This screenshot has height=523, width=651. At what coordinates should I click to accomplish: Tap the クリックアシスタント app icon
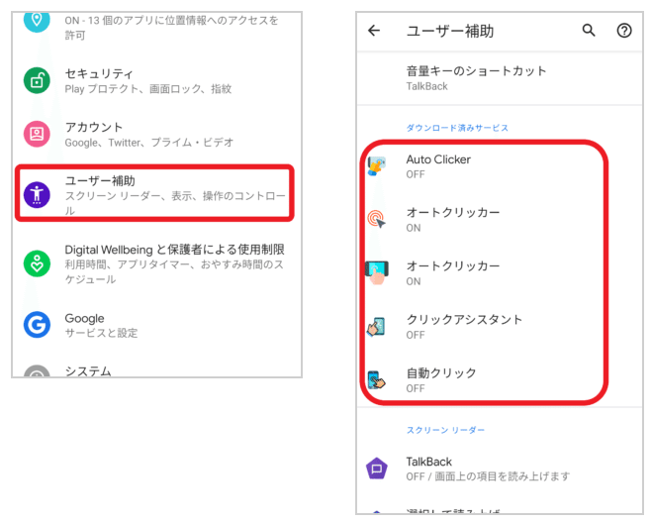click(377, 326)
